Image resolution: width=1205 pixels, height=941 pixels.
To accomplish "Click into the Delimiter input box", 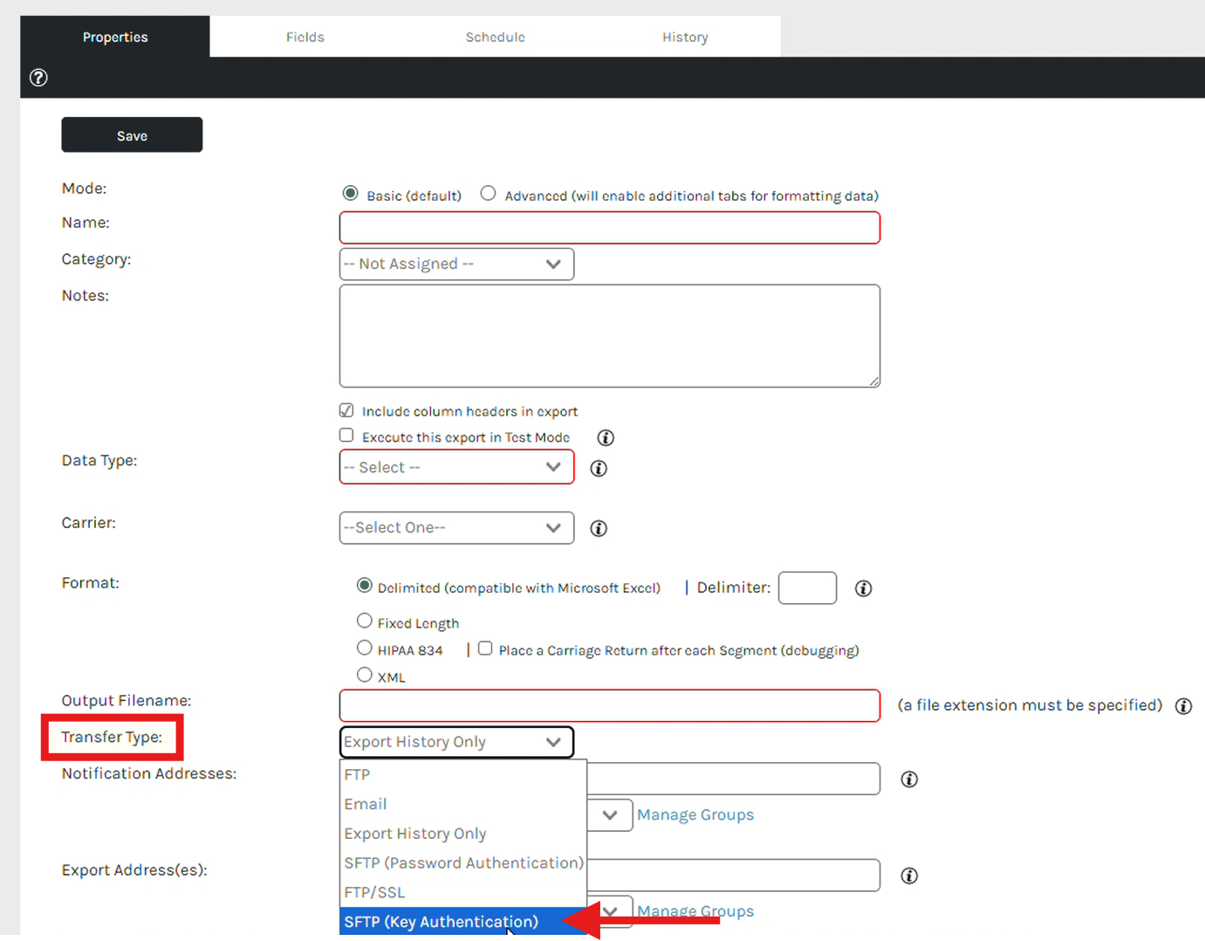I will 807,588.
